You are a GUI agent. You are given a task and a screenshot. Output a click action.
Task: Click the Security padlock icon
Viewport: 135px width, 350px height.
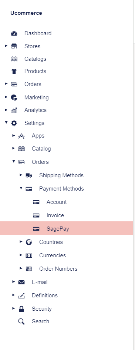[21, 309]
